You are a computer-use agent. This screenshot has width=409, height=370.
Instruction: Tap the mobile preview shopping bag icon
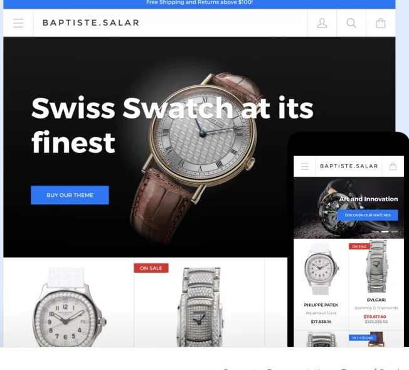393,166
